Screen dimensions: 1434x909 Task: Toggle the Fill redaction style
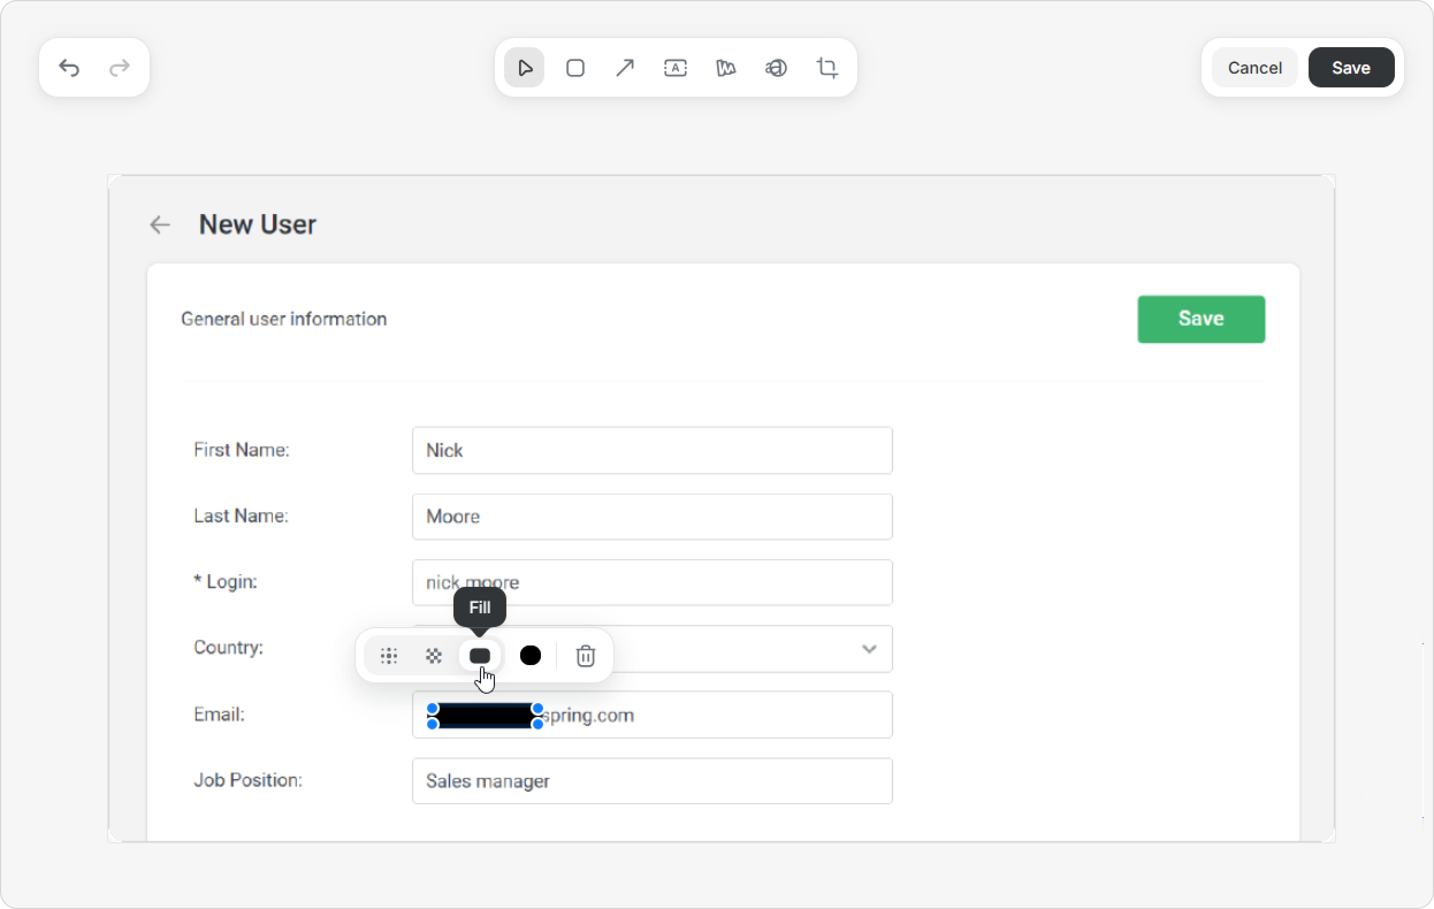pyautogui.click(x=479, y=655)
